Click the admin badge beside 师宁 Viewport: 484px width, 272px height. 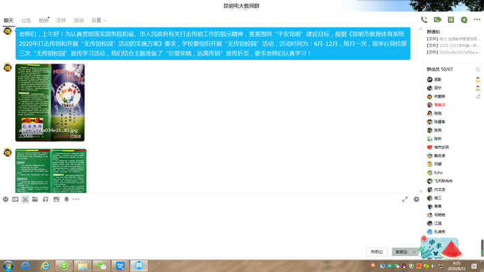(478, 88)
